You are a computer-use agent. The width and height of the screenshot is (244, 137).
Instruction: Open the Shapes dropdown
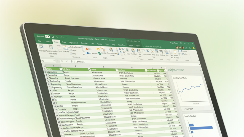(73, 50)
